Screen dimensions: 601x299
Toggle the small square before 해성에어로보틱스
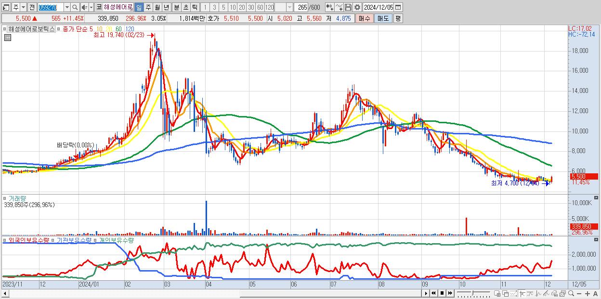pos(4,29)
